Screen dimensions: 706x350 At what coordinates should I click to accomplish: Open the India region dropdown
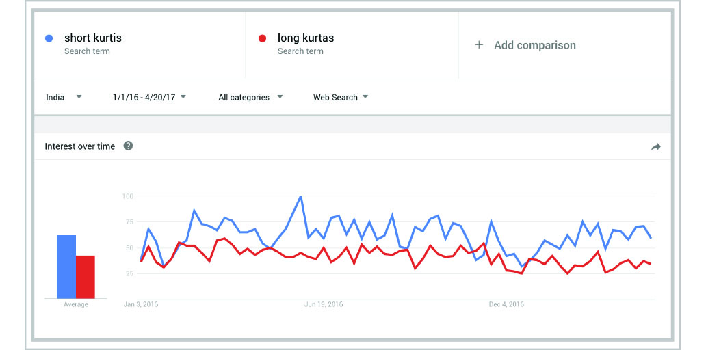(x=64, y=97)
